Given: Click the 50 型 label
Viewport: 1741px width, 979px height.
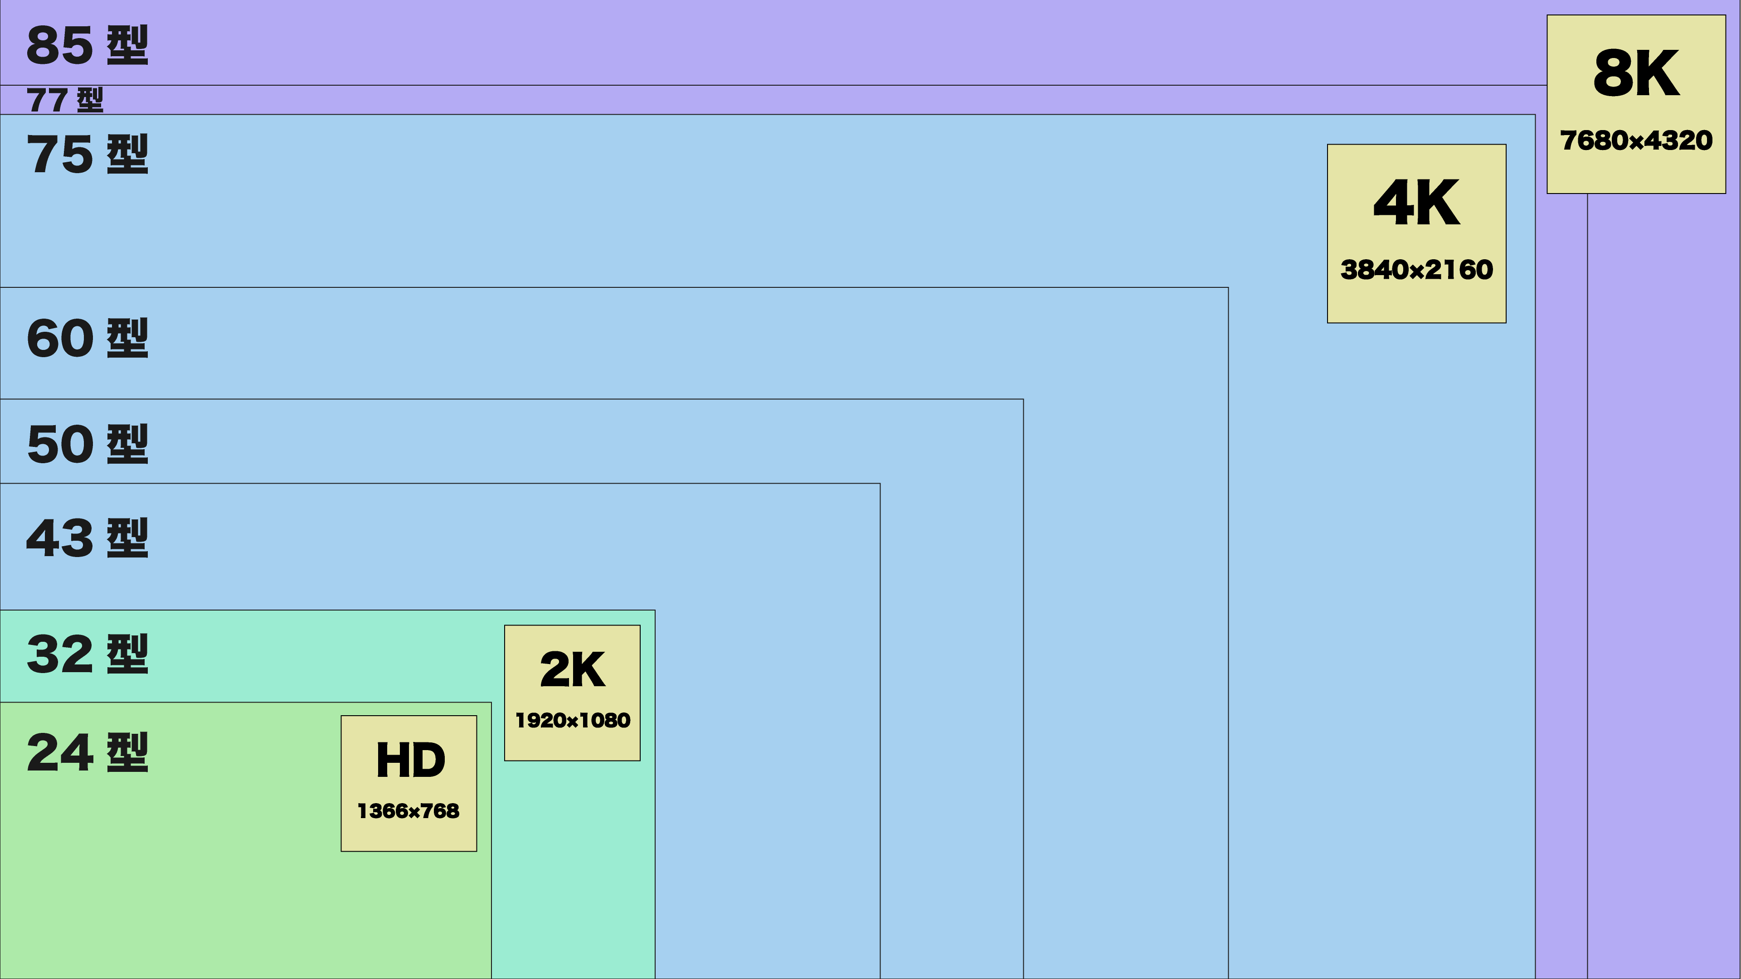Looking at the screenshot, I should [87, 444].
